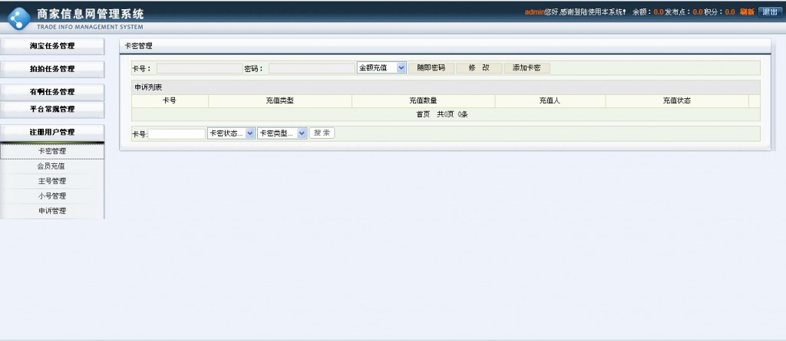Click the 添加卡密 button
Viewport: 786px width, 341px height.
[x=527, y=68]
